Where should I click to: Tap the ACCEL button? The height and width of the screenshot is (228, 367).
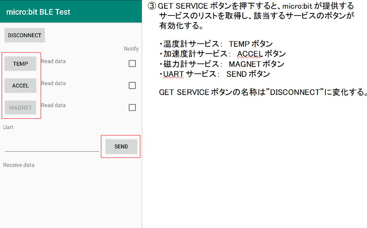click(x=20, y=85)
